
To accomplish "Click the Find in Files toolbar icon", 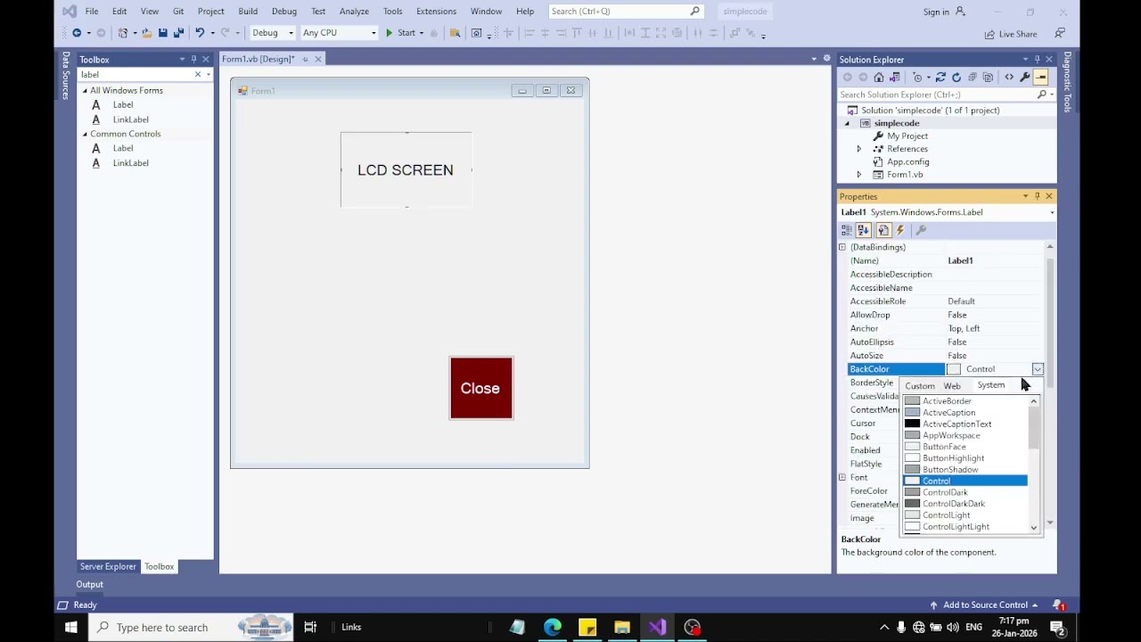I will (455, 33).
